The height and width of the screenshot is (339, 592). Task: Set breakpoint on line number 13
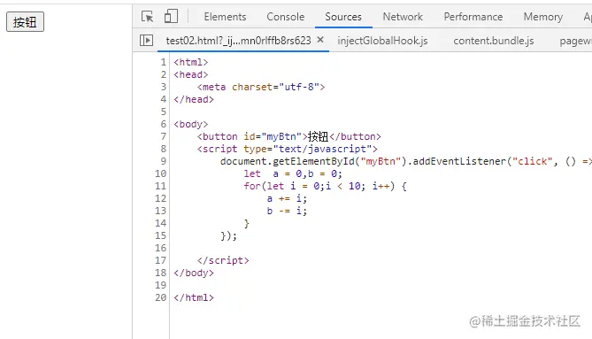click(x=160, y=211)
